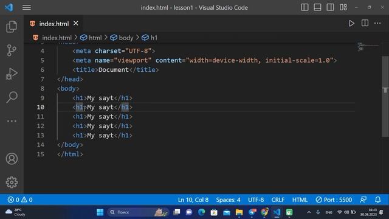389x219 pixels.
Task: Open the Customize Layout options
Action: coord(343,7)
